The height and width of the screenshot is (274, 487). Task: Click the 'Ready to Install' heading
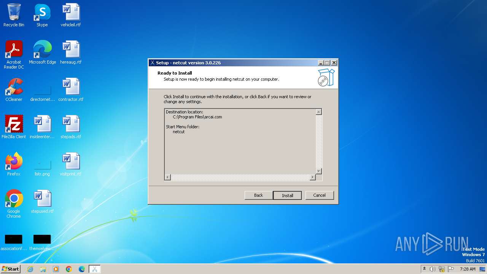point(175,73)
